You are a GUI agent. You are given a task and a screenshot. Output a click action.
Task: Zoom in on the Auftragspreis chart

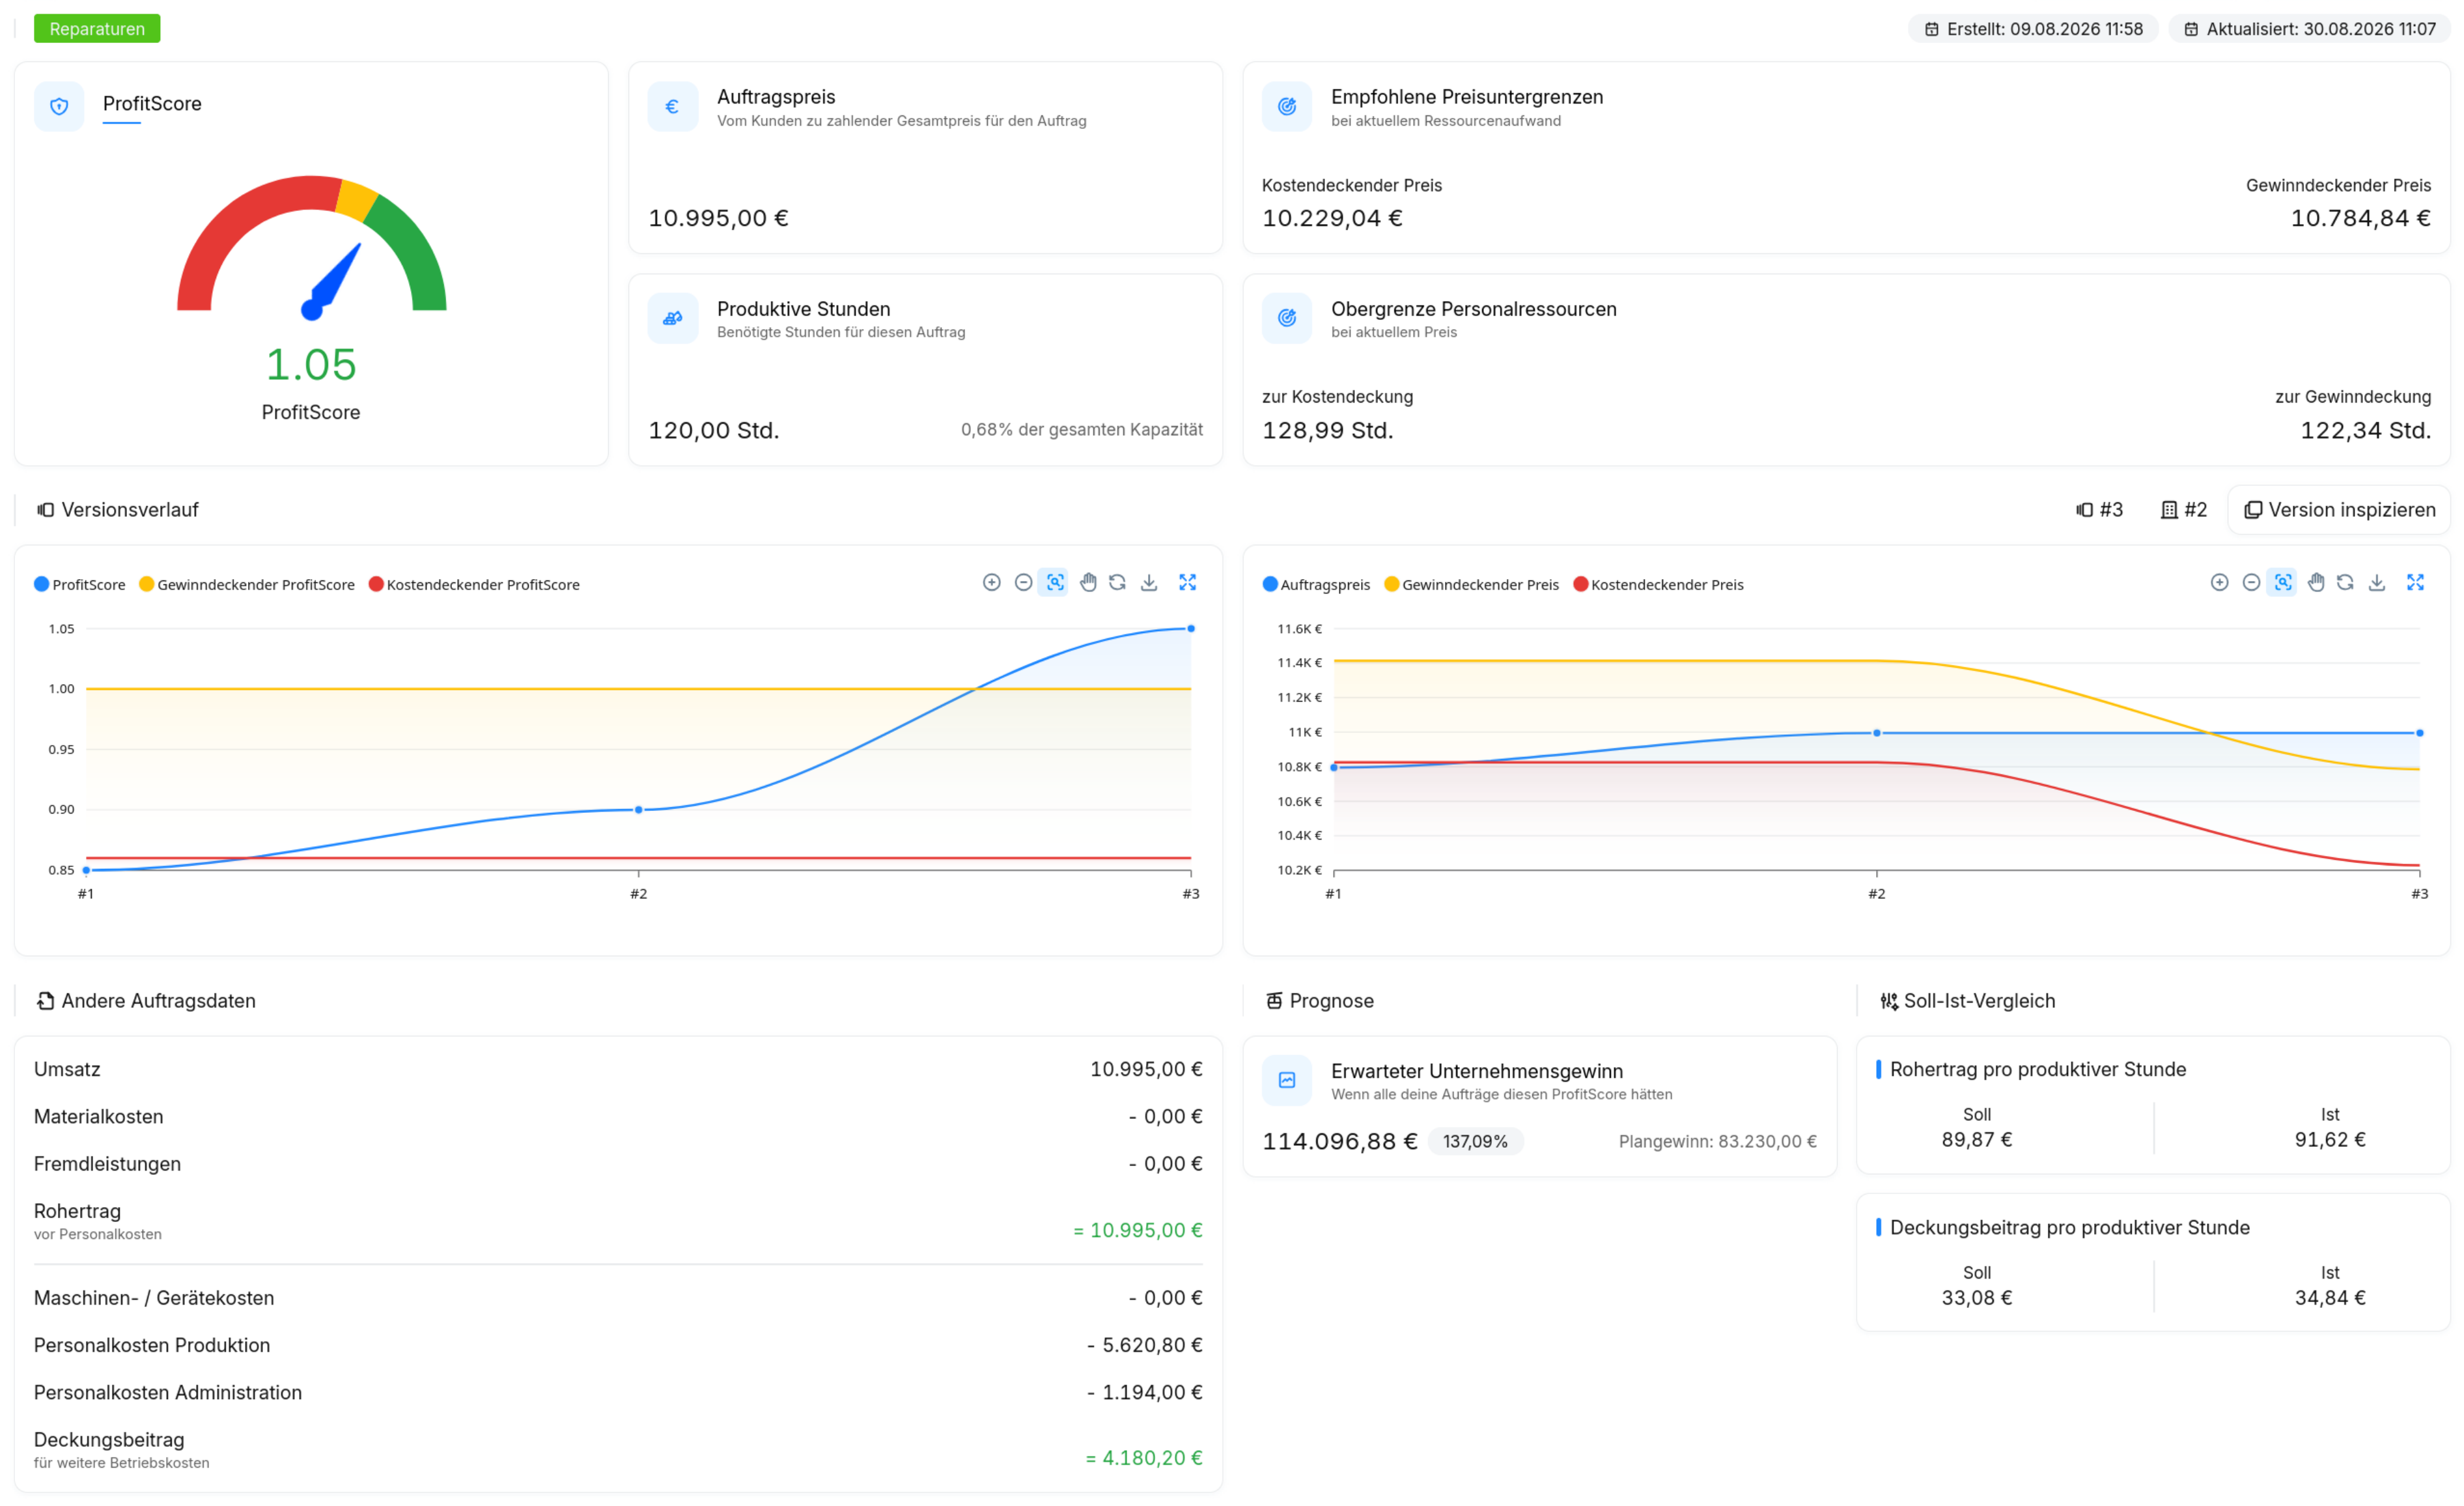pyautogui.click(x=2219, y=582)
